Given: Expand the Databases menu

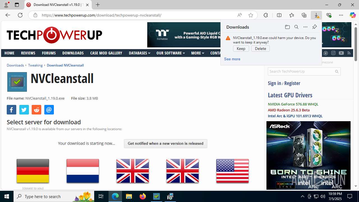Looking at the screenshot, I should [139, 53].
